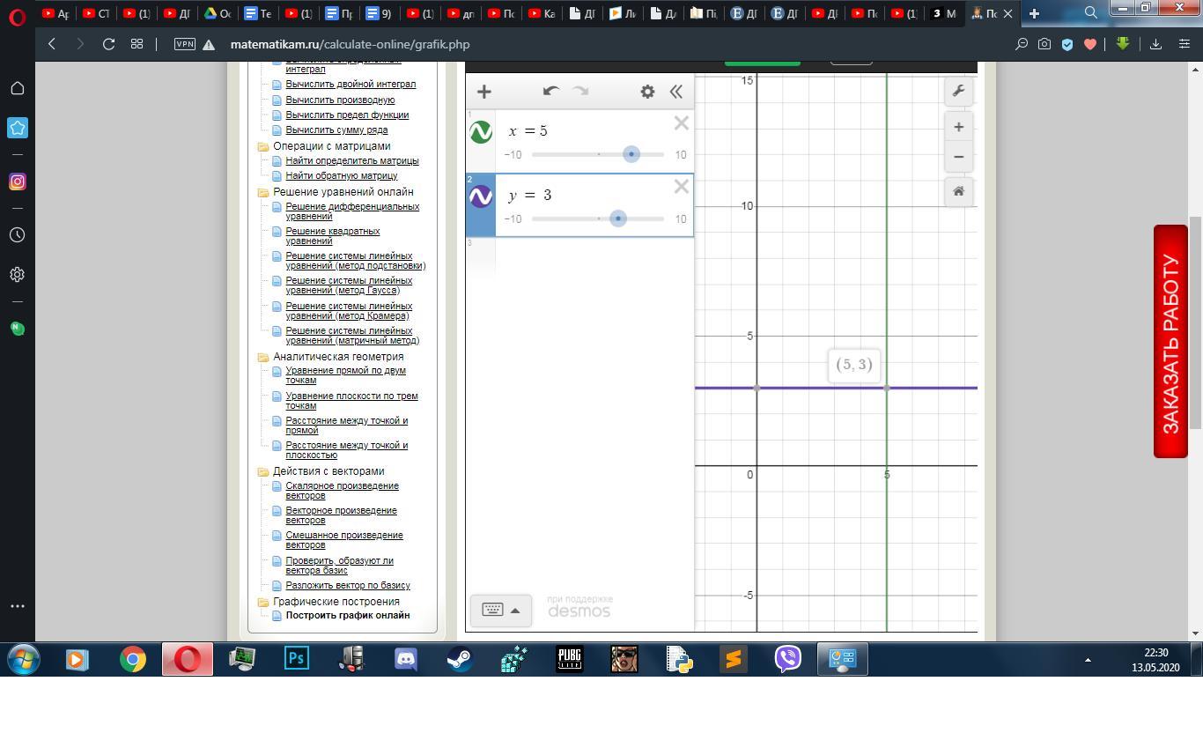The image size is (1203, 748).
Task: Open Opera sidebar settings gear
Action: [x=17, y=274]
